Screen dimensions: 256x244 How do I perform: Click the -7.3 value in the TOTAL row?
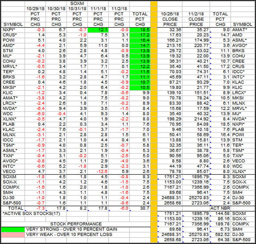click(x=41, y=208)
